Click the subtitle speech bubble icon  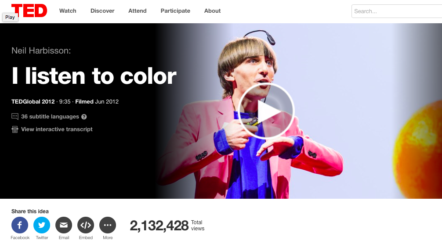pyautogui.click(x=15, y=116)
